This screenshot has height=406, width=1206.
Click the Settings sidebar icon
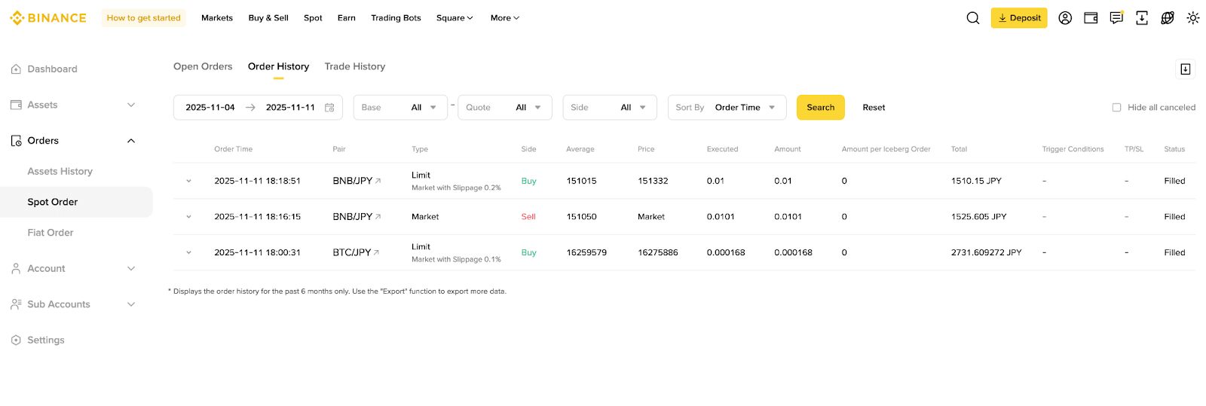(16, 340)
